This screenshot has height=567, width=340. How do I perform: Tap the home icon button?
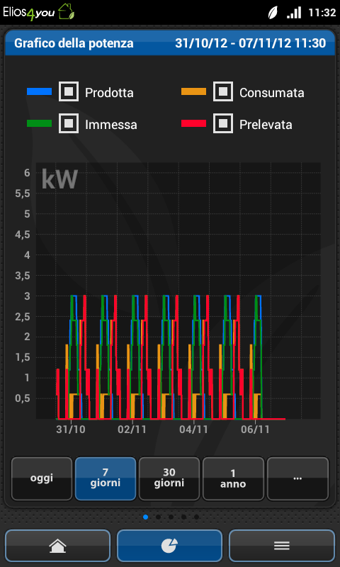tap(57, 545)
